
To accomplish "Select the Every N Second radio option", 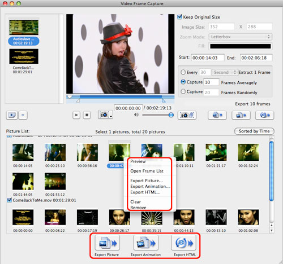I will [x=183, y=72].
